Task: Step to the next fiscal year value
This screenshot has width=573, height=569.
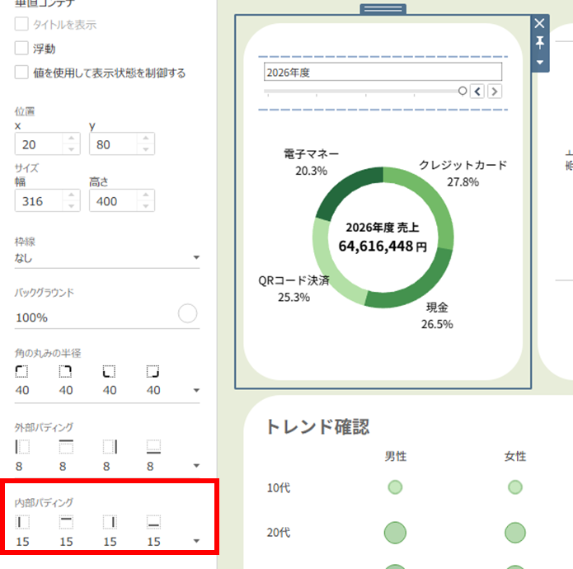Action: [x=494, y=91]
